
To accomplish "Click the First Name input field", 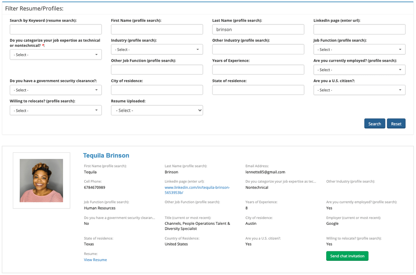I will coord(157,29).
